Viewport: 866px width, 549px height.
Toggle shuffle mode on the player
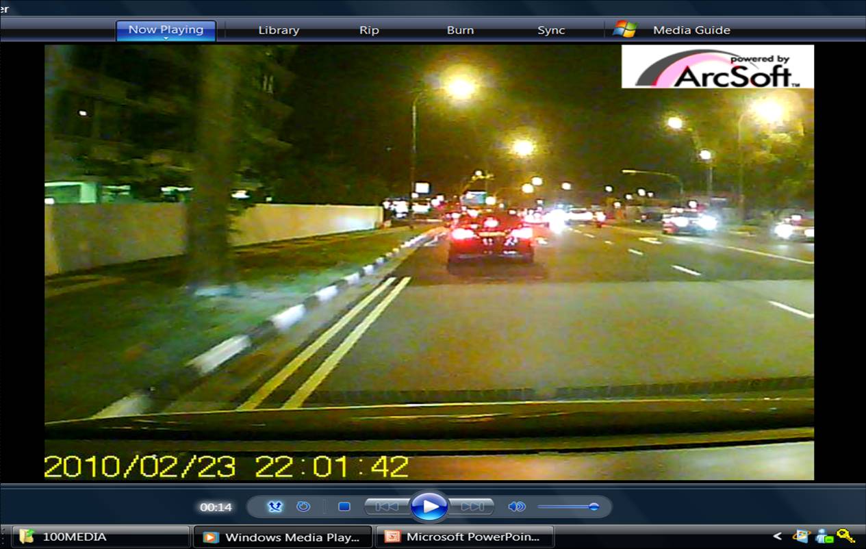275,507
